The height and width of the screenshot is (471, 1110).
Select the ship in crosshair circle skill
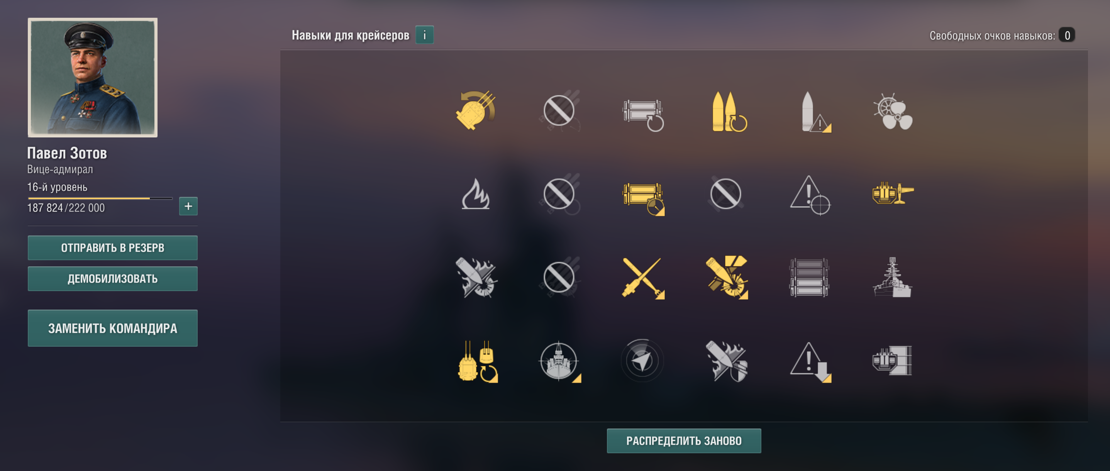click(559, 361)
